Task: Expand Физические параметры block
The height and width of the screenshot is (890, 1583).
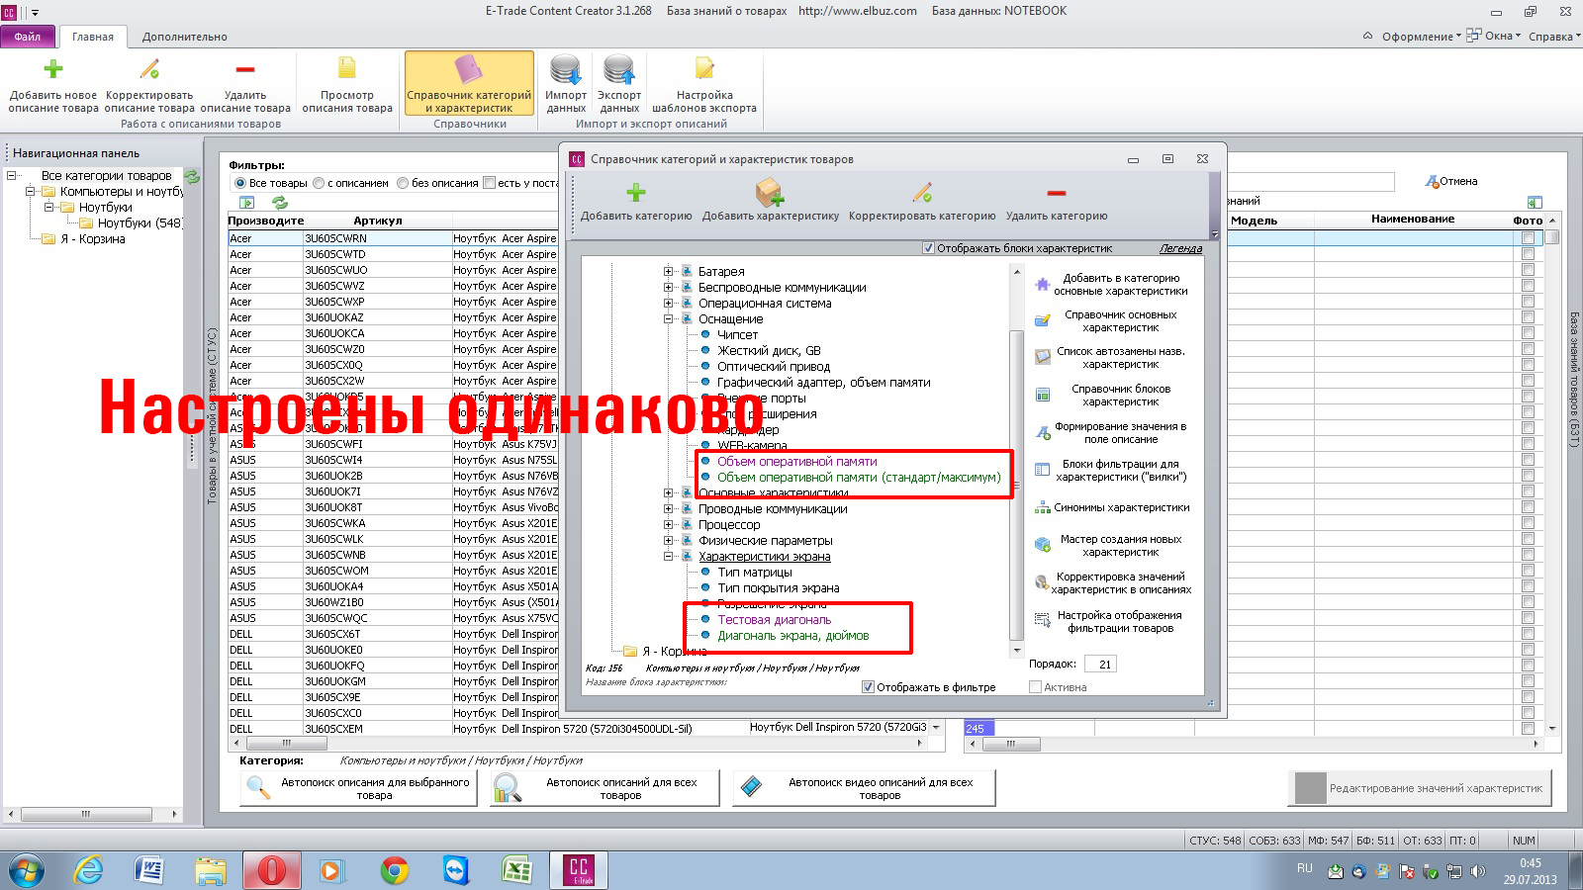Action: (x=669, y=541)
